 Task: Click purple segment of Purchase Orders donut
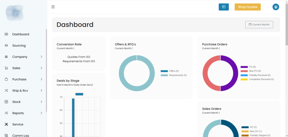pos(236,73)
